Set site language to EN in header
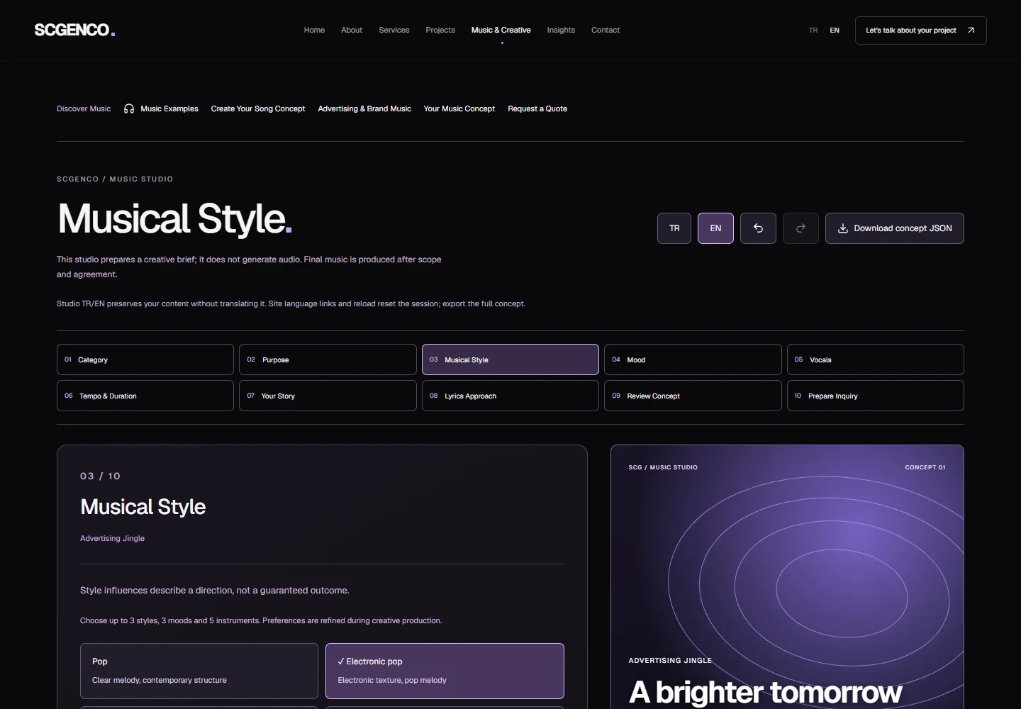This screenshot has width=1021, height=709. pos(835,30)
